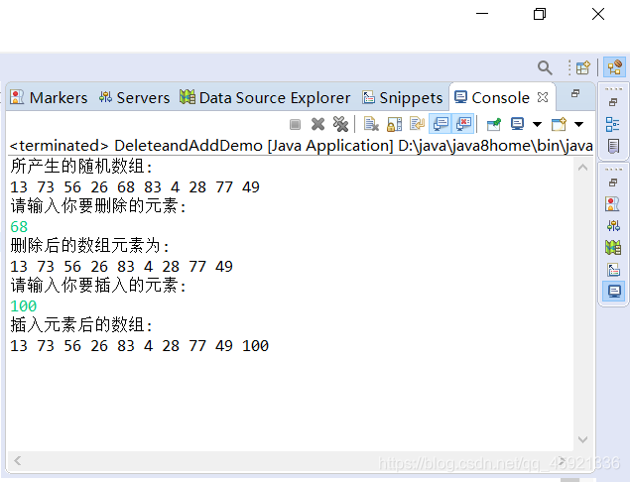Click the console vertical scroll down arrow
The image size is (630, 482).
pyautogui.click(x=583, y=439)
